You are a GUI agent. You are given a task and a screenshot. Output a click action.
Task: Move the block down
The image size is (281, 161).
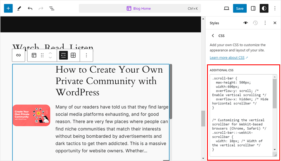coord(50,57)
